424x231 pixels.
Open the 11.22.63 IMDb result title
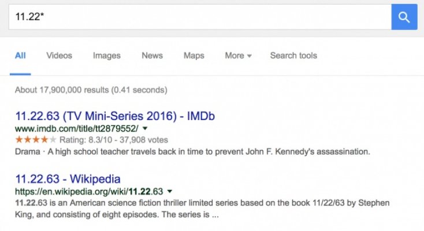tap(115, 116)
